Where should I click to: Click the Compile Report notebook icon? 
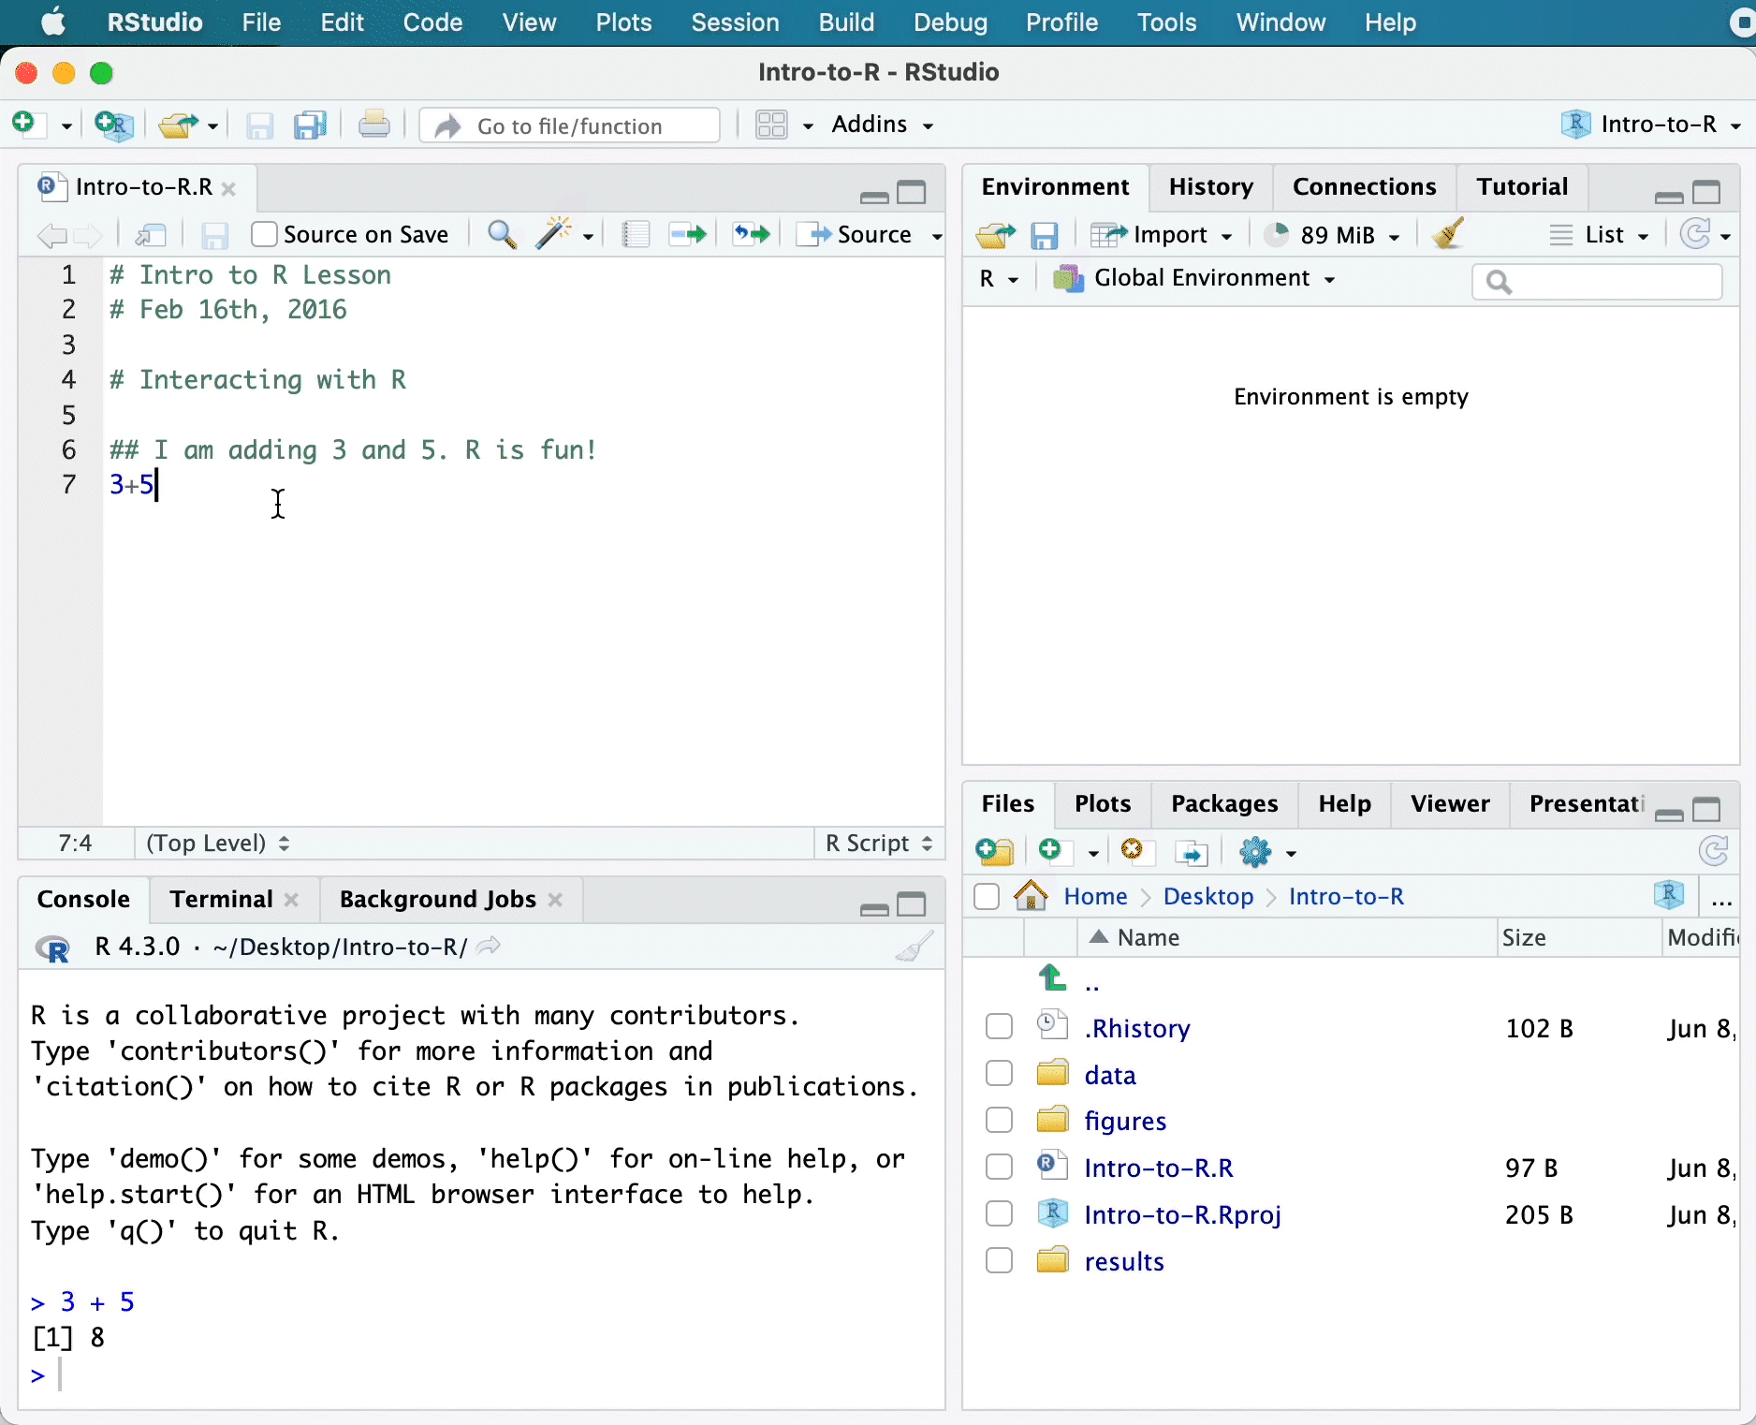636,234
